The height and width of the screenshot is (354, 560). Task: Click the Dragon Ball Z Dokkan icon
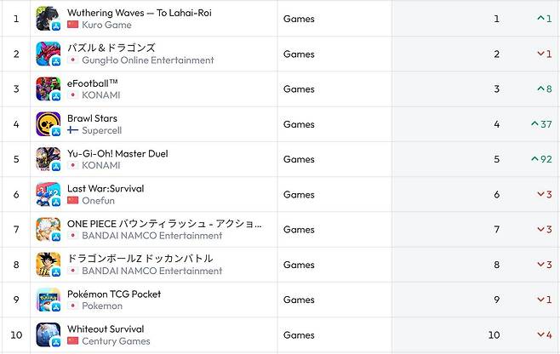coord(48,265)
